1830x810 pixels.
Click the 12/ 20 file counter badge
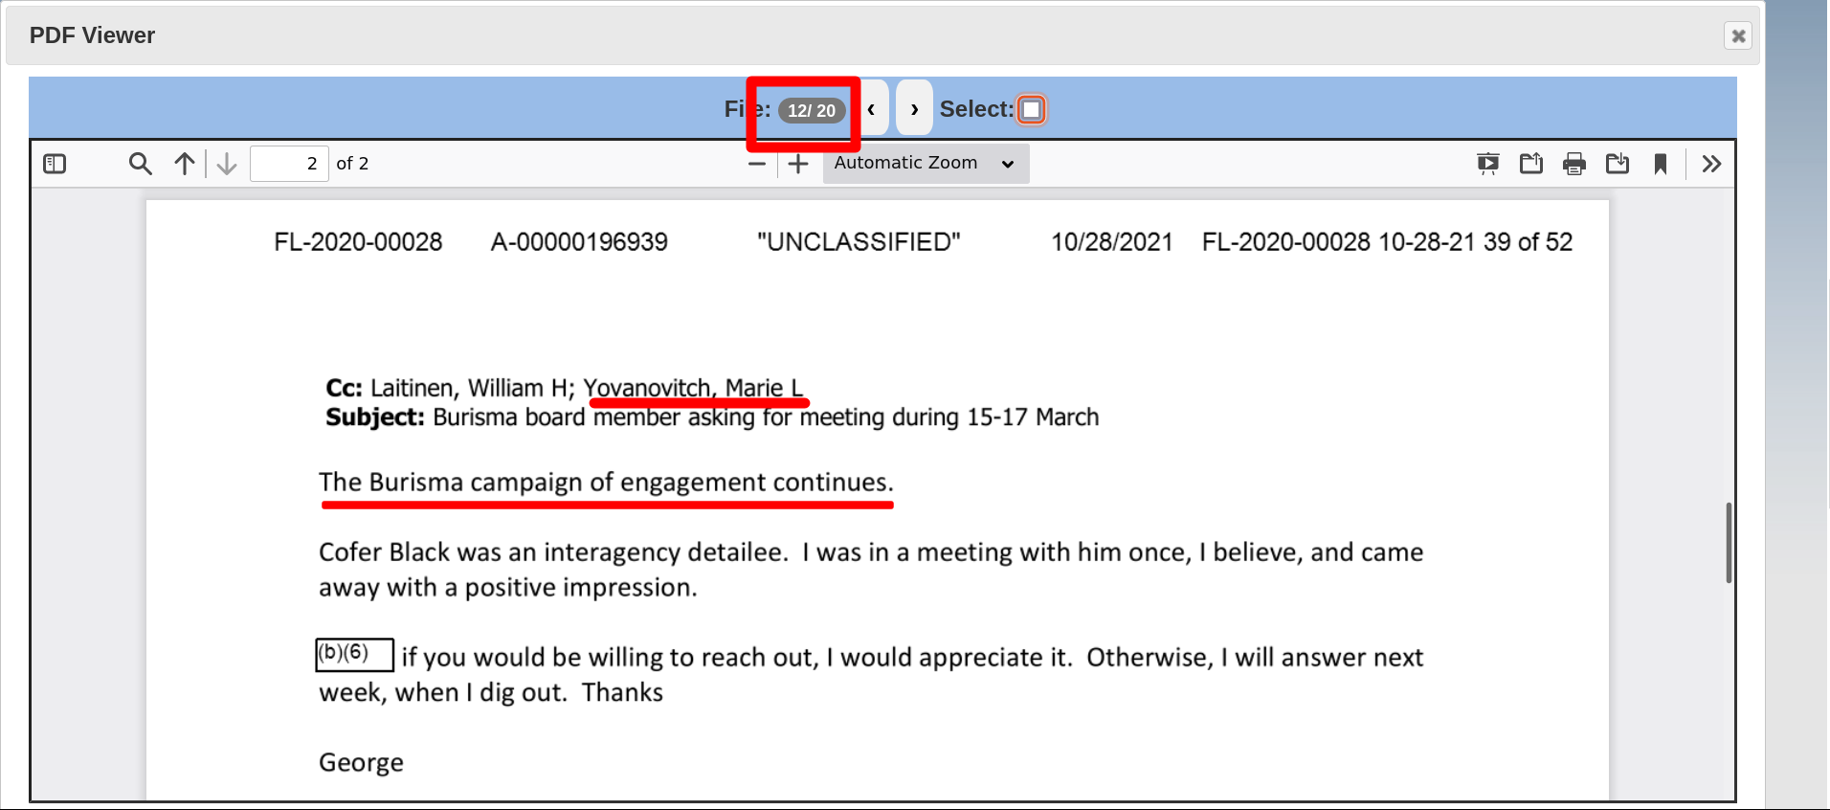(812, 110)
